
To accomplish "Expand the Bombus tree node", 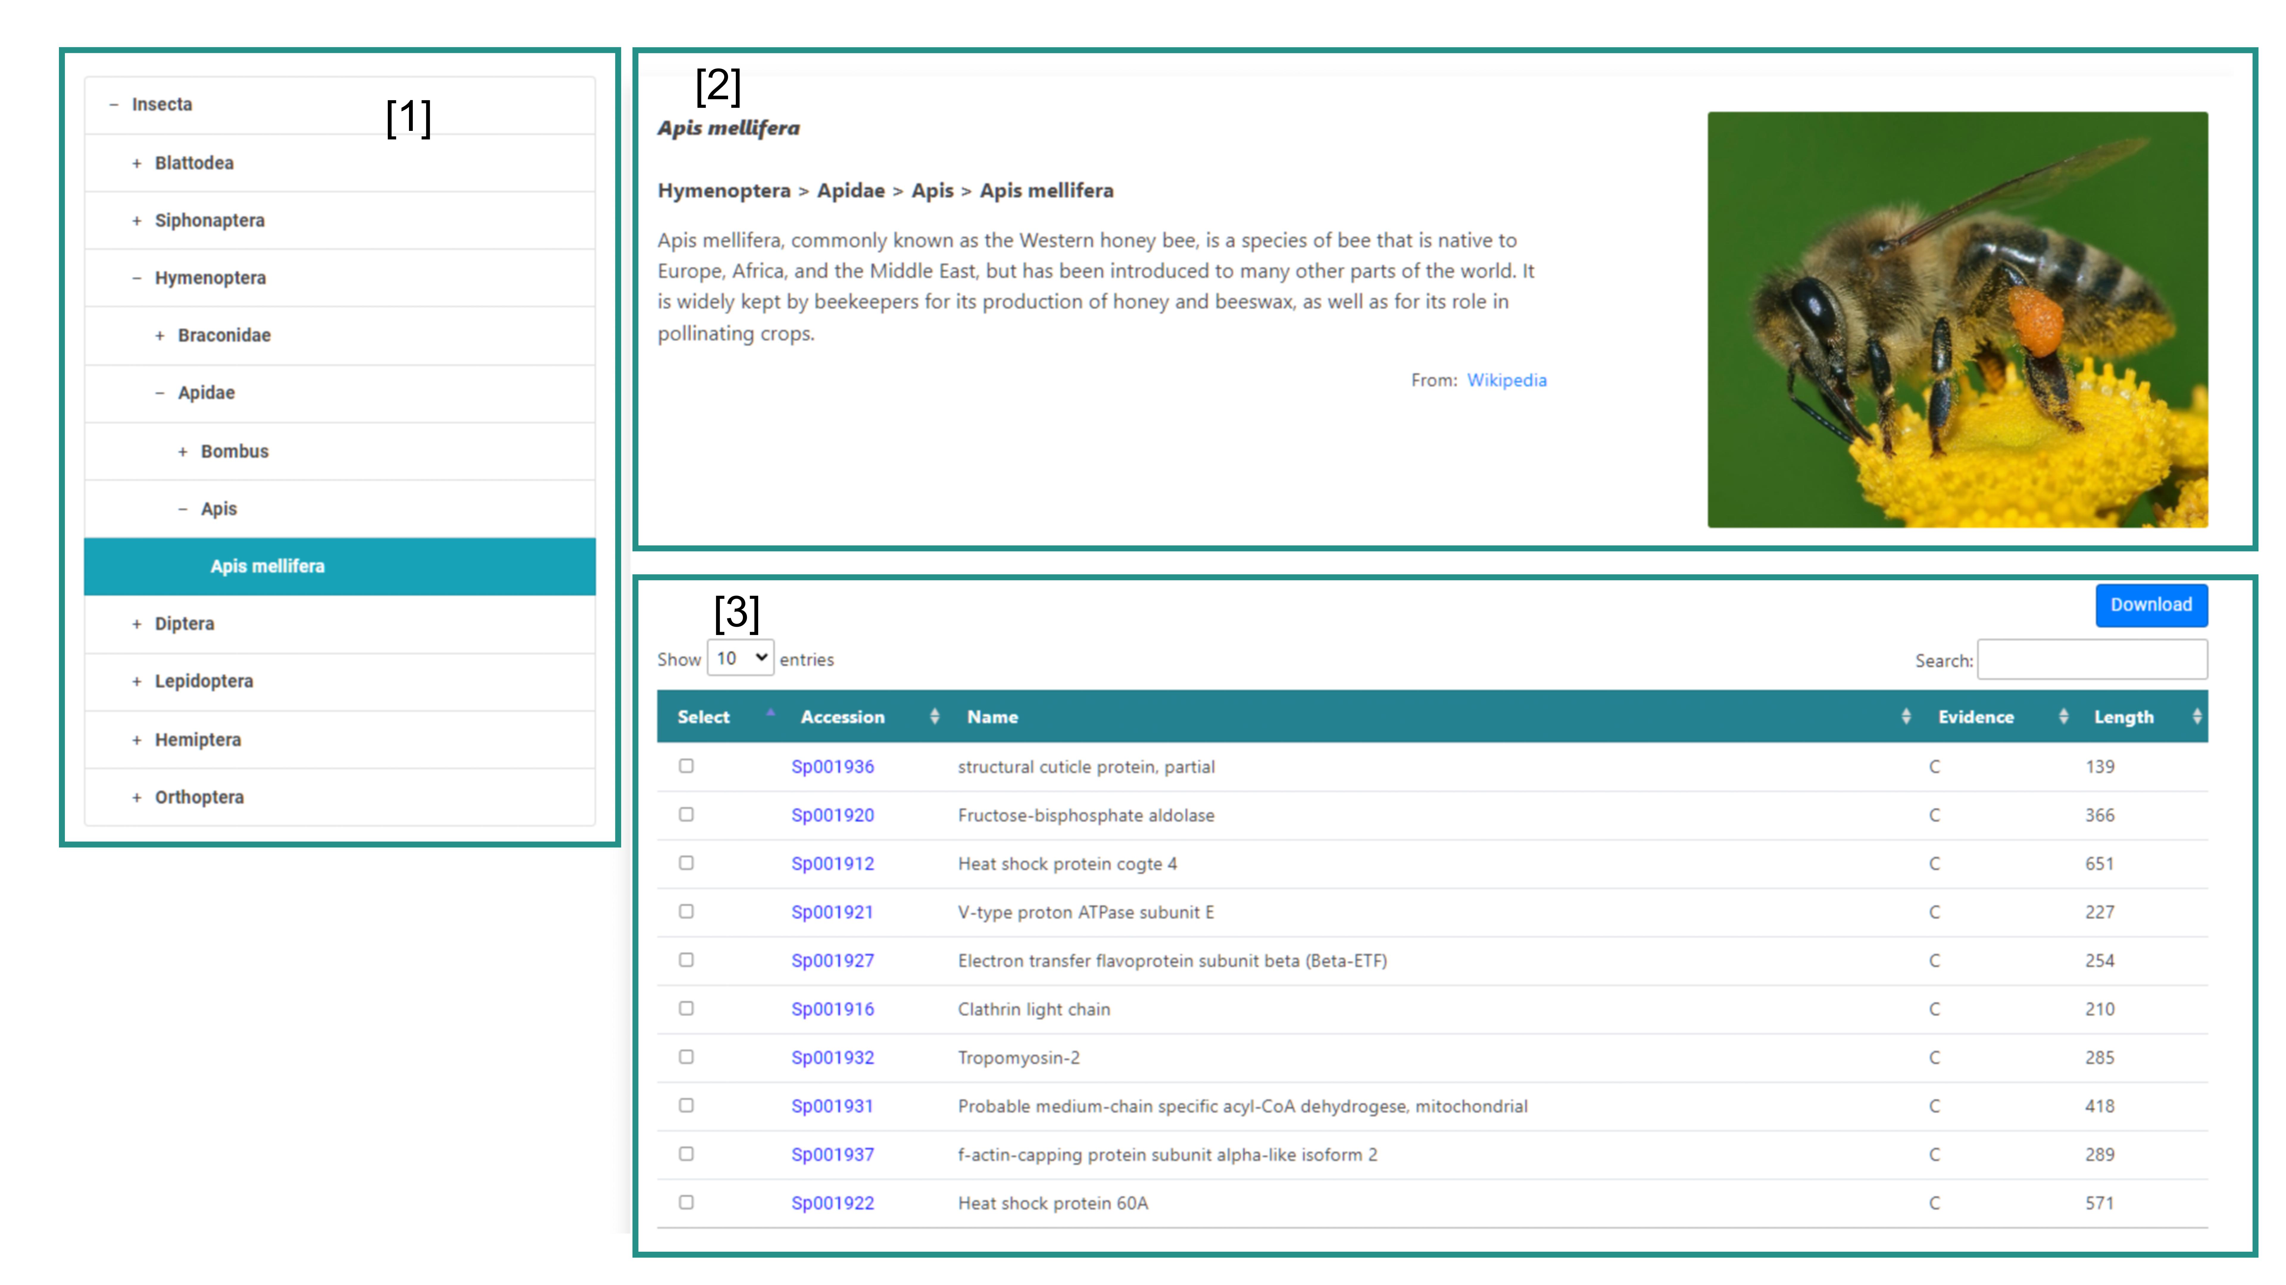I will 183,452.
